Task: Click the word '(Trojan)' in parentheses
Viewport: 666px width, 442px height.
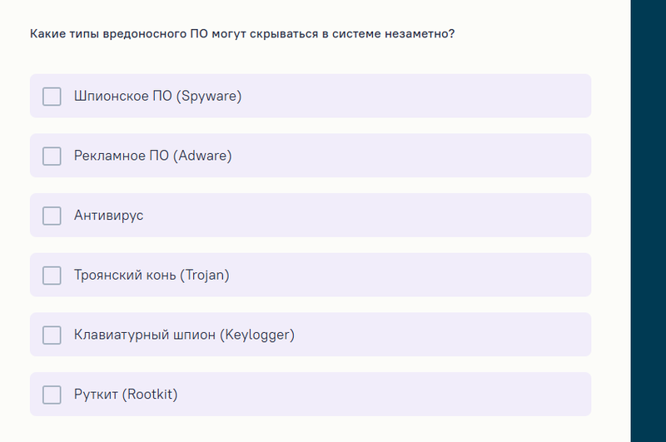Action: [205, 276]
